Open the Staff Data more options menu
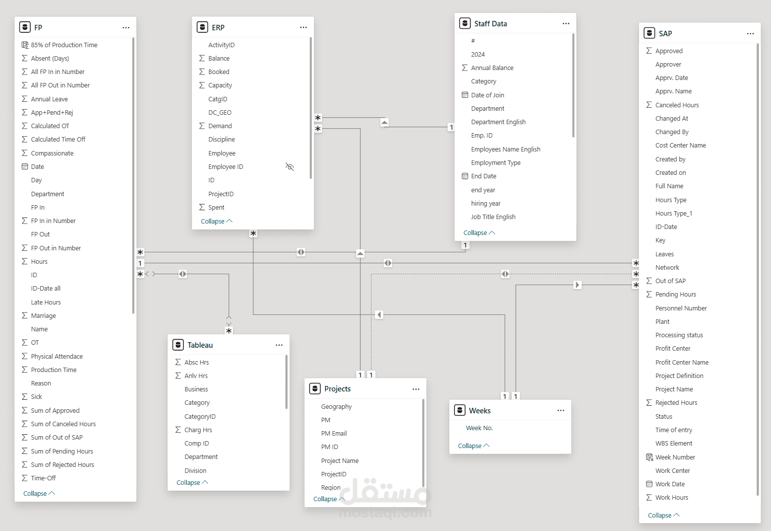Viewport: 771px width, 531px height. (x=566, y=23)
